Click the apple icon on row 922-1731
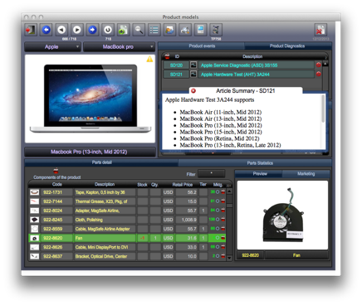Screen dimensions: 362x305 tap(223, 192)
